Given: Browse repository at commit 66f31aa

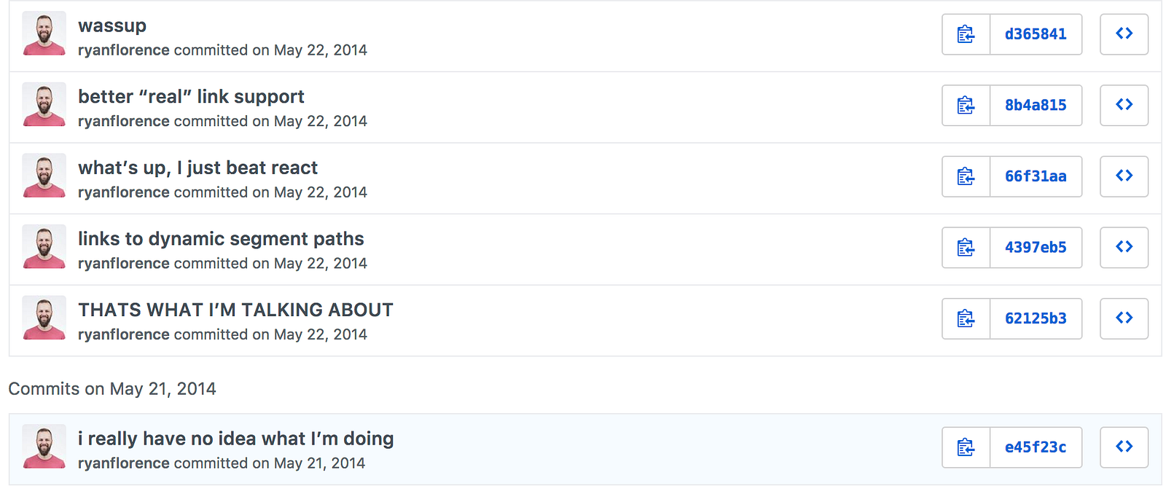Looking at the screenshot, I should [1124, 176].
